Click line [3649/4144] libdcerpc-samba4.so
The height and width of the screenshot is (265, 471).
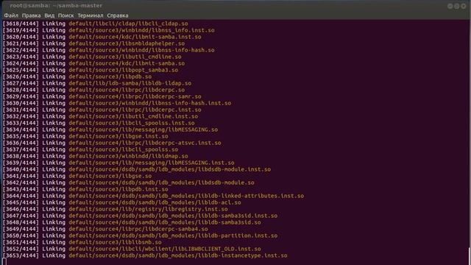[x=105, y=229]
